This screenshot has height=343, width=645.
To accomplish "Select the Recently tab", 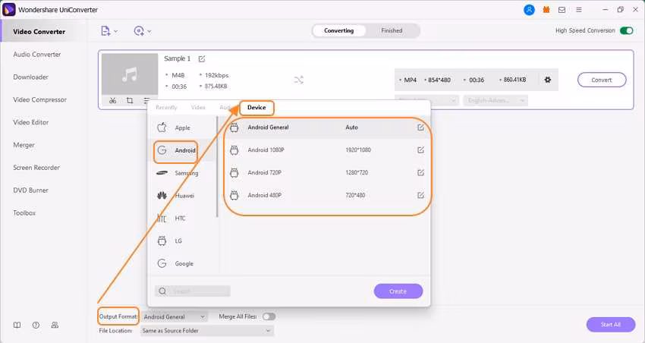I will [166, 107].
